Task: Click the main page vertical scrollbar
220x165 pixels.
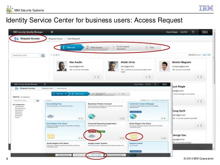Action: 214,70
